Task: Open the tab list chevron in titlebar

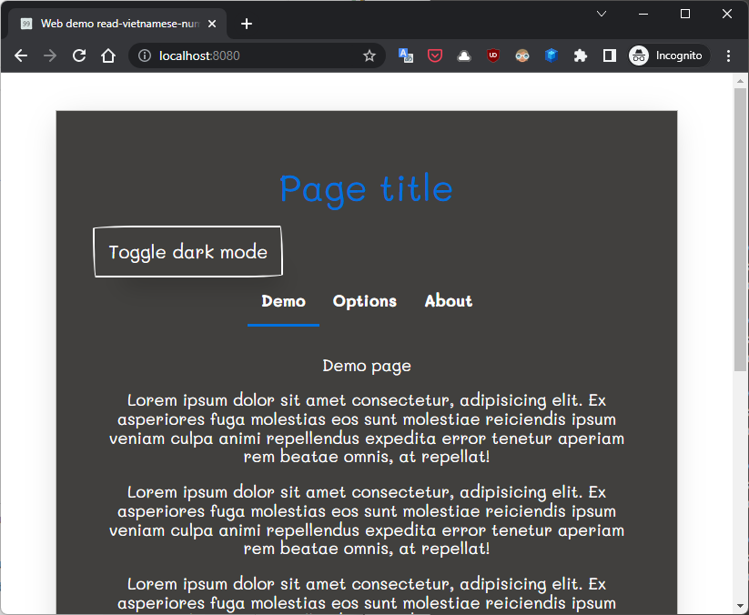Action: [601, 14]
